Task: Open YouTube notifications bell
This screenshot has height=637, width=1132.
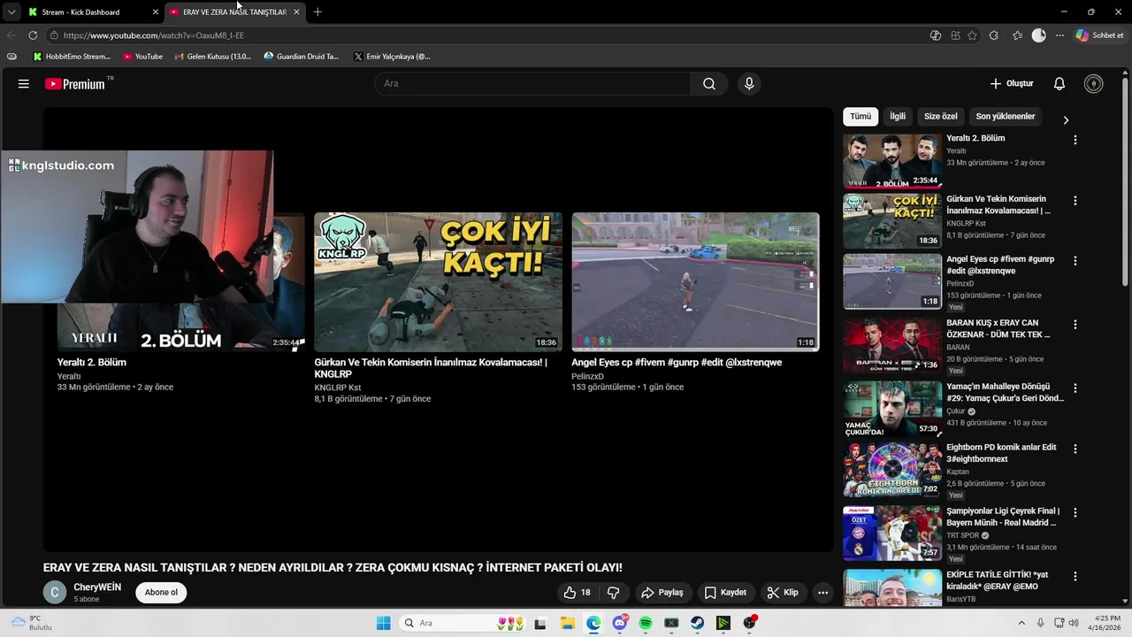Action: pyautogui.click(x=1059, y=84)
